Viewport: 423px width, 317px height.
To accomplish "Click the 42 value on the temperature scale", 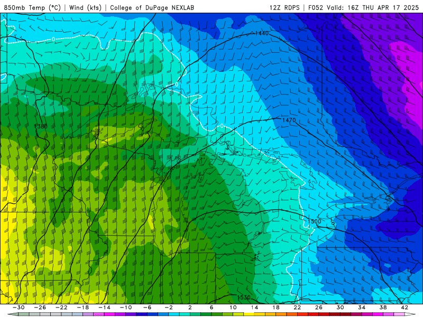I will 404,307.
